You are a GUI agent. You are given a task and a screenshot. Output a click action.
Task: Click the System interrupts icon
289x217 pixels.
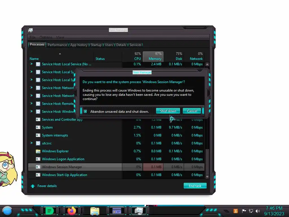point(38,135)
